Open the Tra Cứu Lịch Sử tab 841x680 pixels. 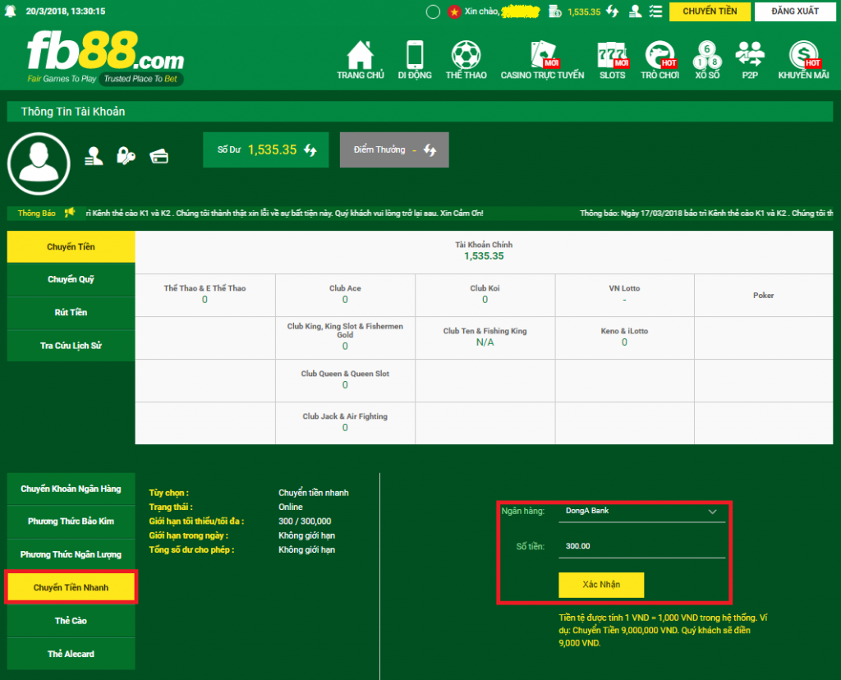pos(71,346)
